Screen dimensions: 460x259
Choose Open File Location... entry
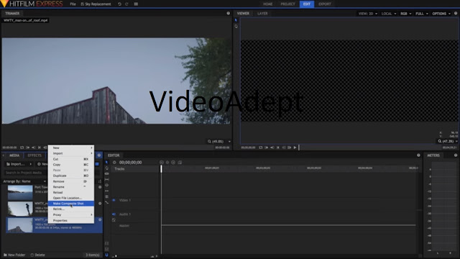71,198
